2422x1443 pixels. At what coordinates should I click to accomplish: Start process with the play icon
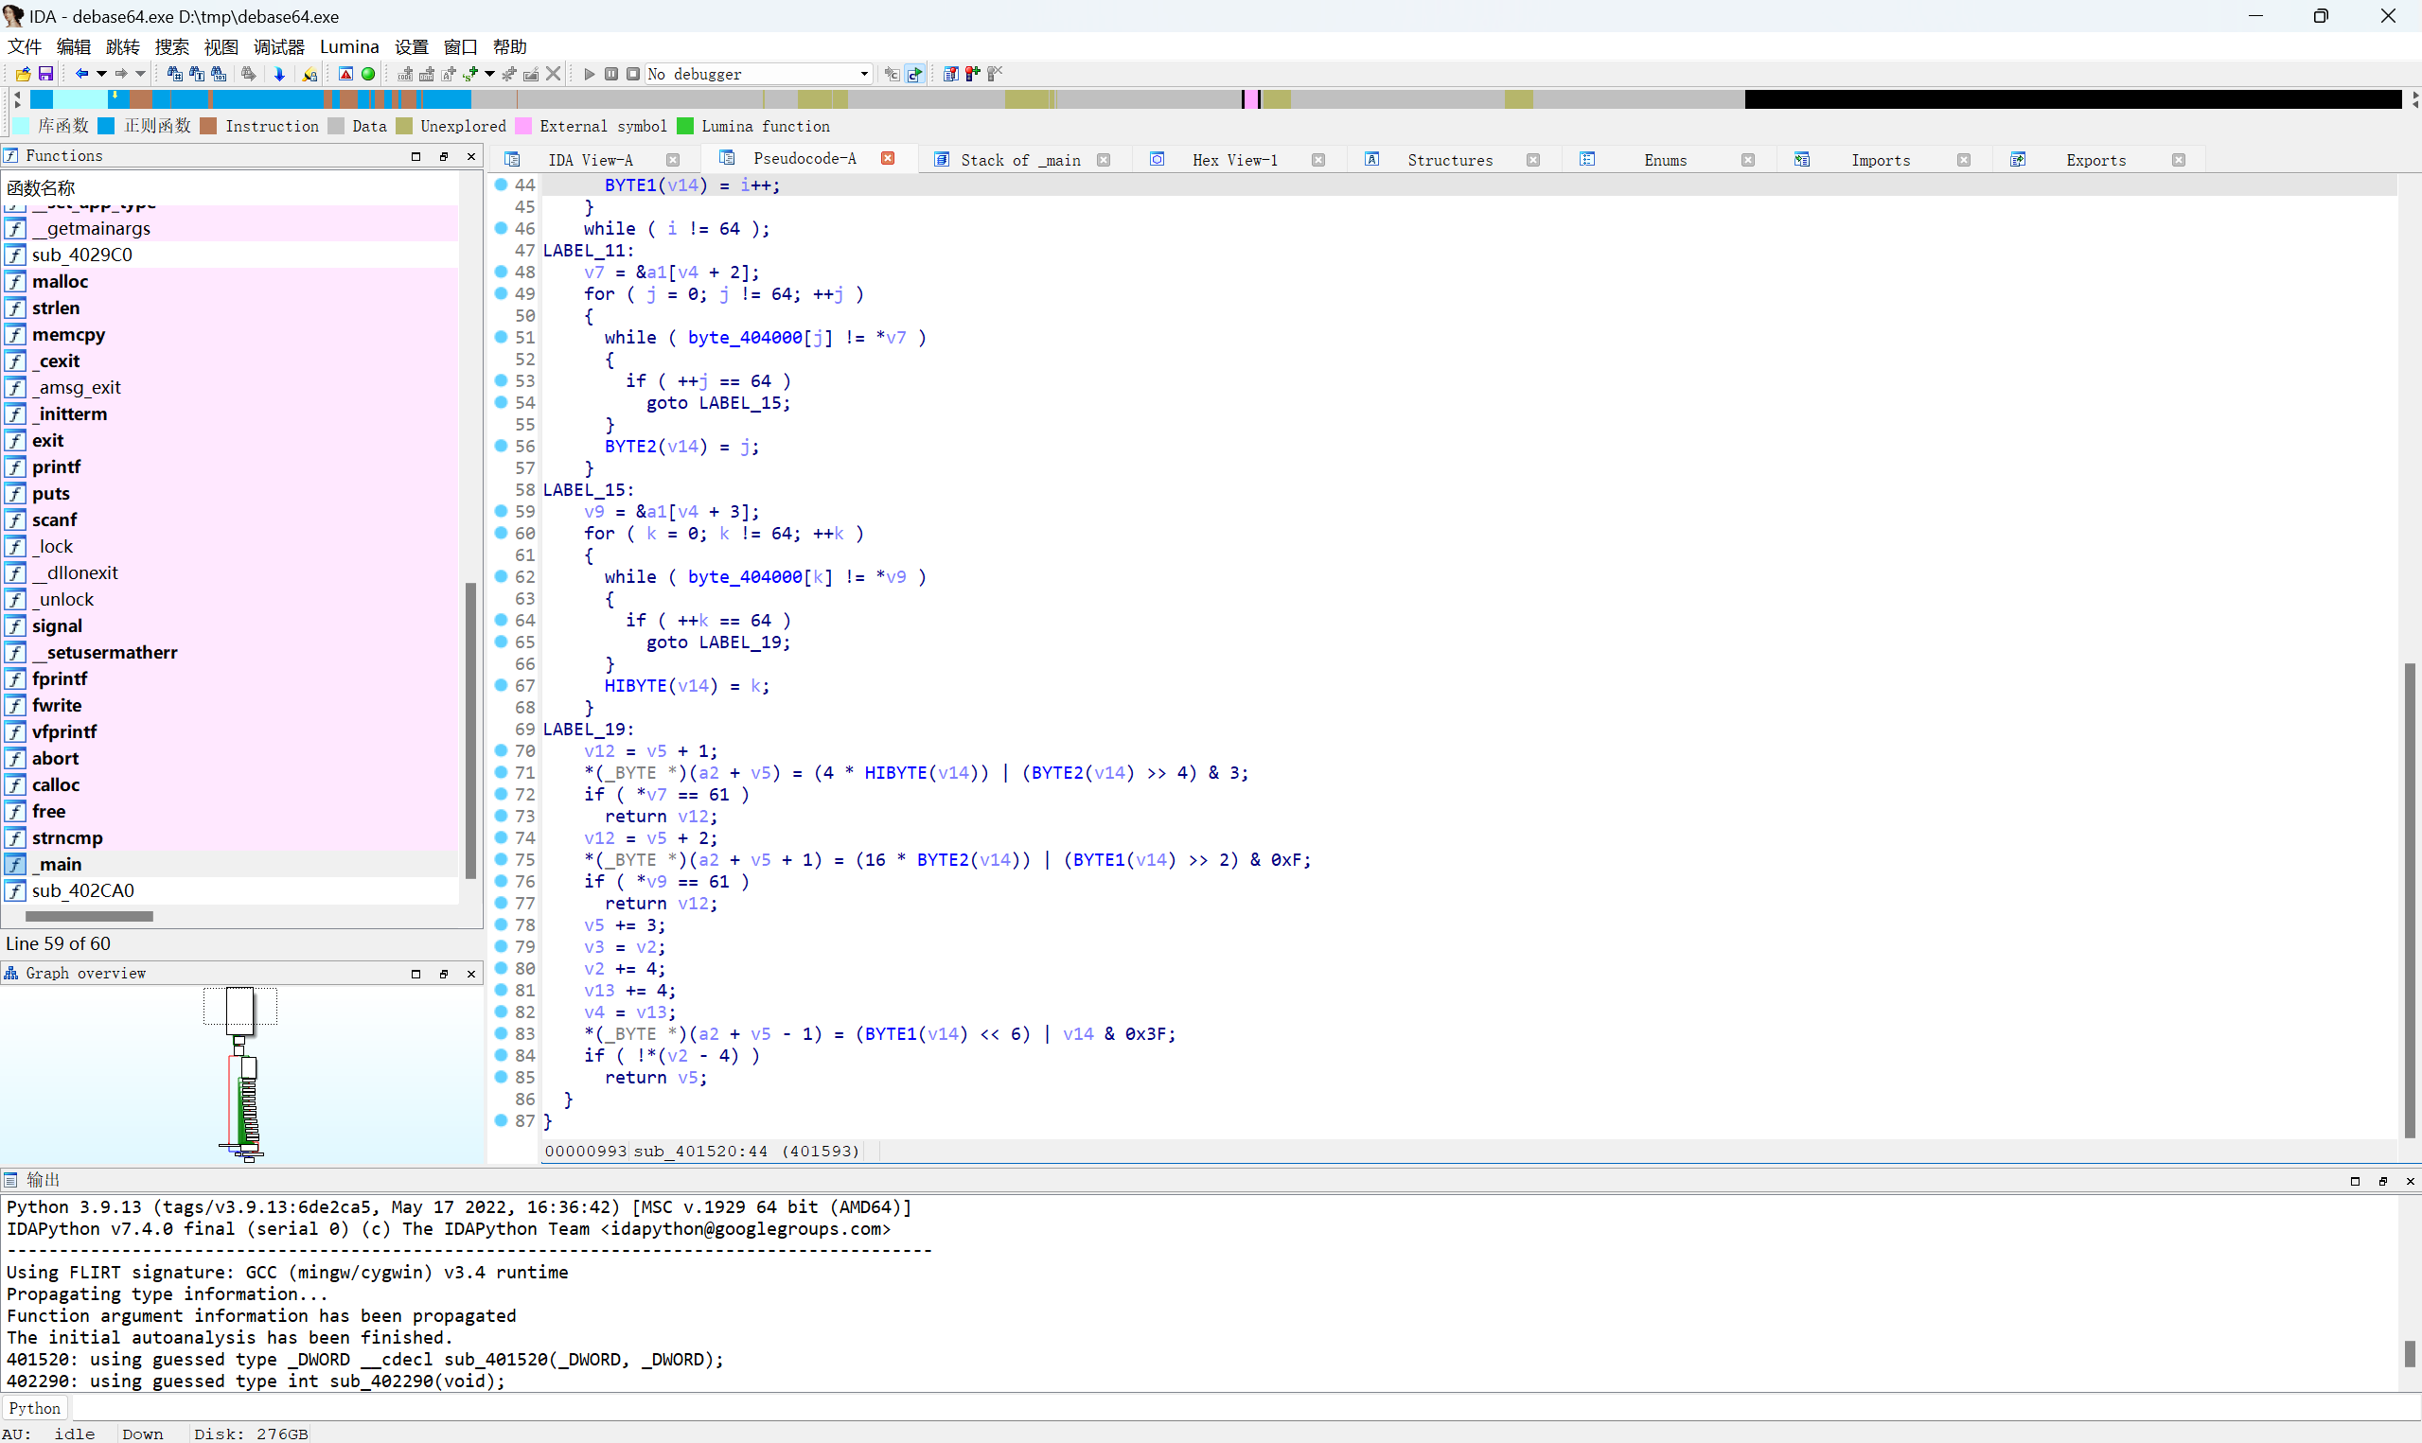coord(590,74)
